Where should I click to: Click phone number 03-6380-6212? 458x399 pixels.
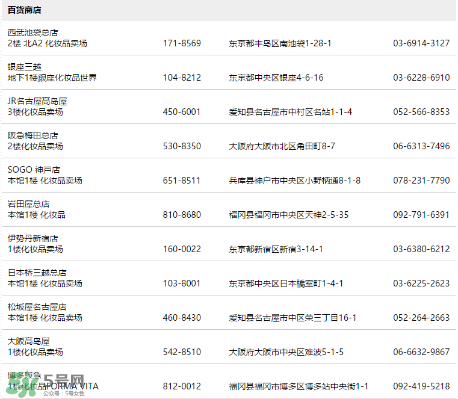click(x=421, y=249)
